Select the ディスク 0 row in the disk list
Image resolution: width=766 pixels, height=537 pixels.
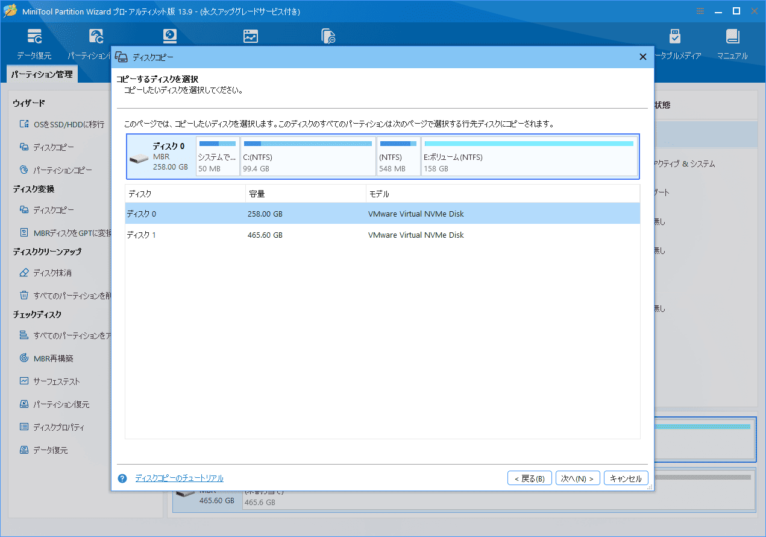click(x=383, y=214)
